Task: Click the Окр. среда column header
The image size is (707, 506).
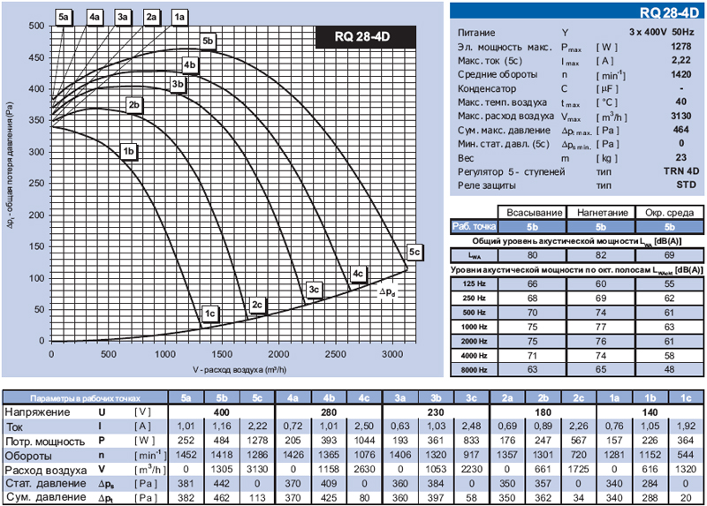Action: pyautogui.click(x=667, y=213)
